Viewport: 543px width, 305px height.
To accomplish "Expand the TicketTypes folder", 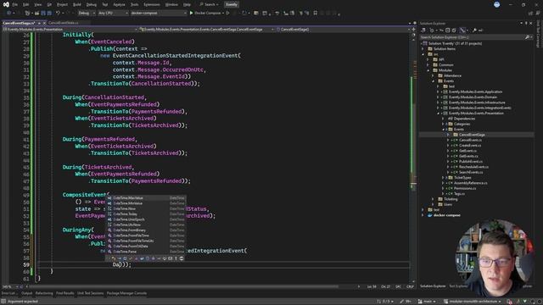I will click(x=443, y=178).
